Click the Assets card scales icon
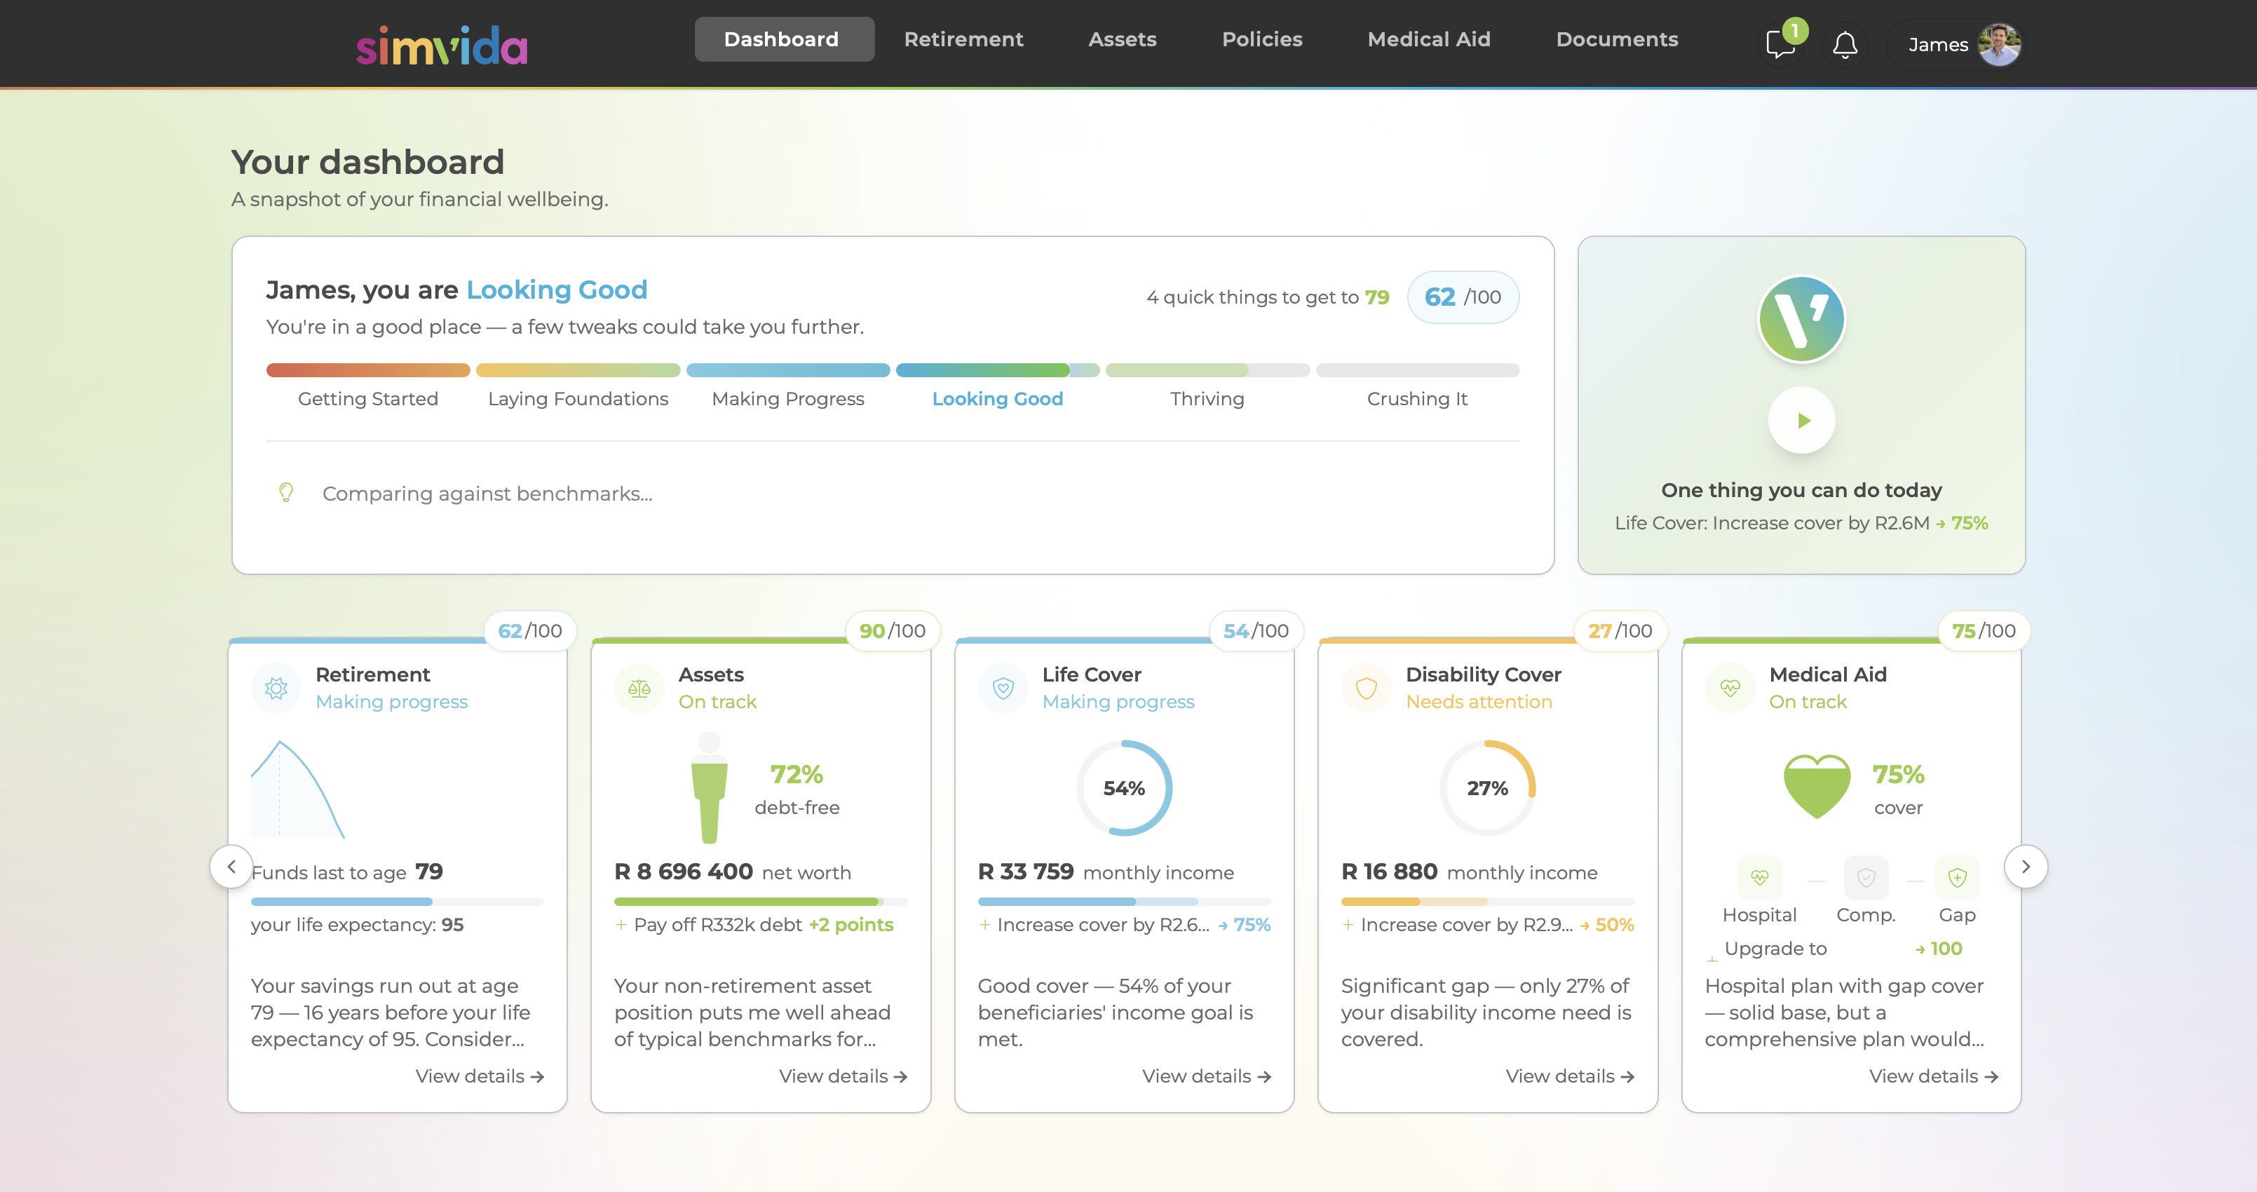This screenshot has height=1192, width=2257. [639, 688]
